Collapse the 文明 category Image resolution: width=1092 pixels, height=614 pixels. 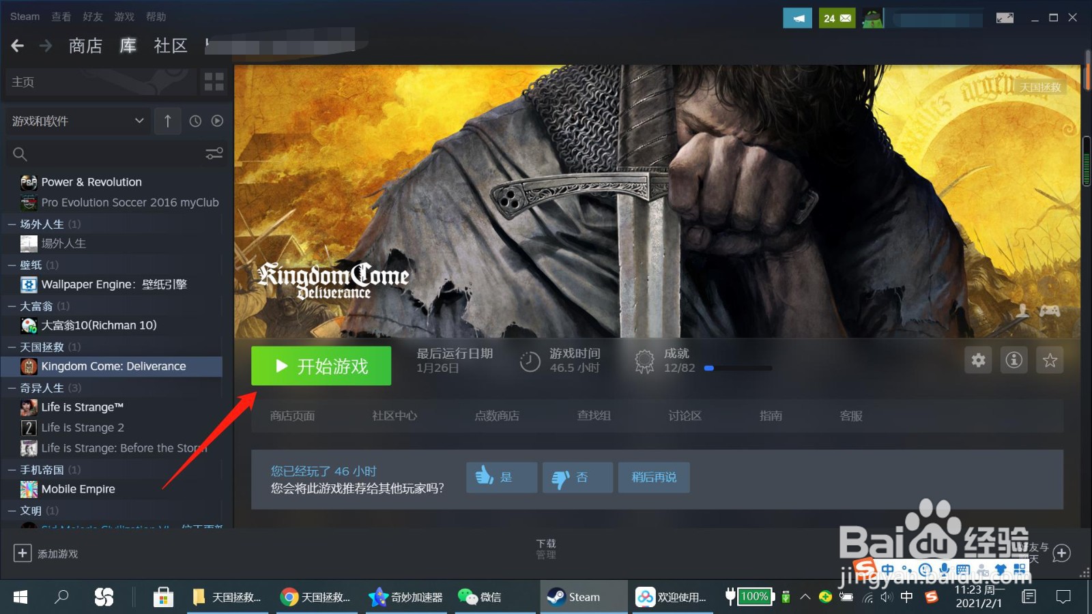[12, 510]
